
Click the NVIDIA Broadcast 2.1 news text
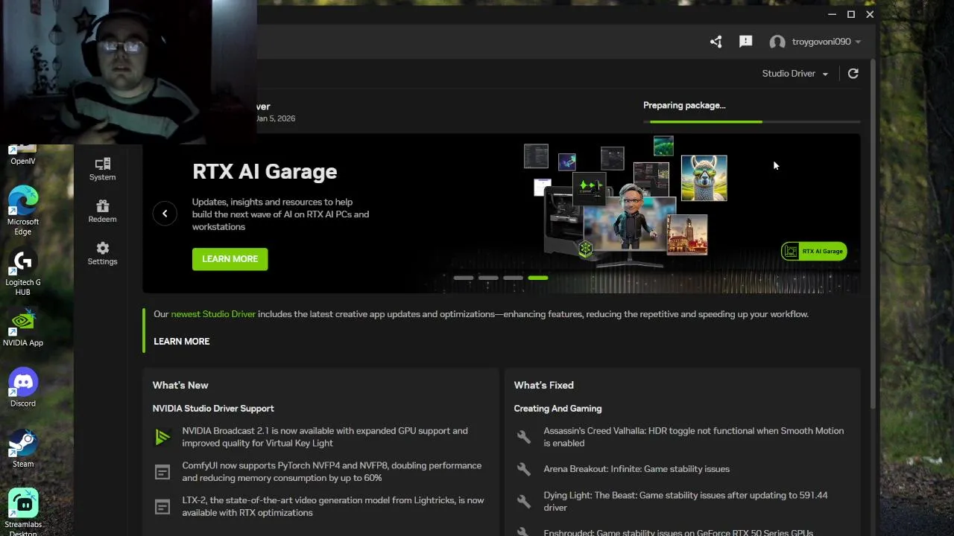point(325,437)
